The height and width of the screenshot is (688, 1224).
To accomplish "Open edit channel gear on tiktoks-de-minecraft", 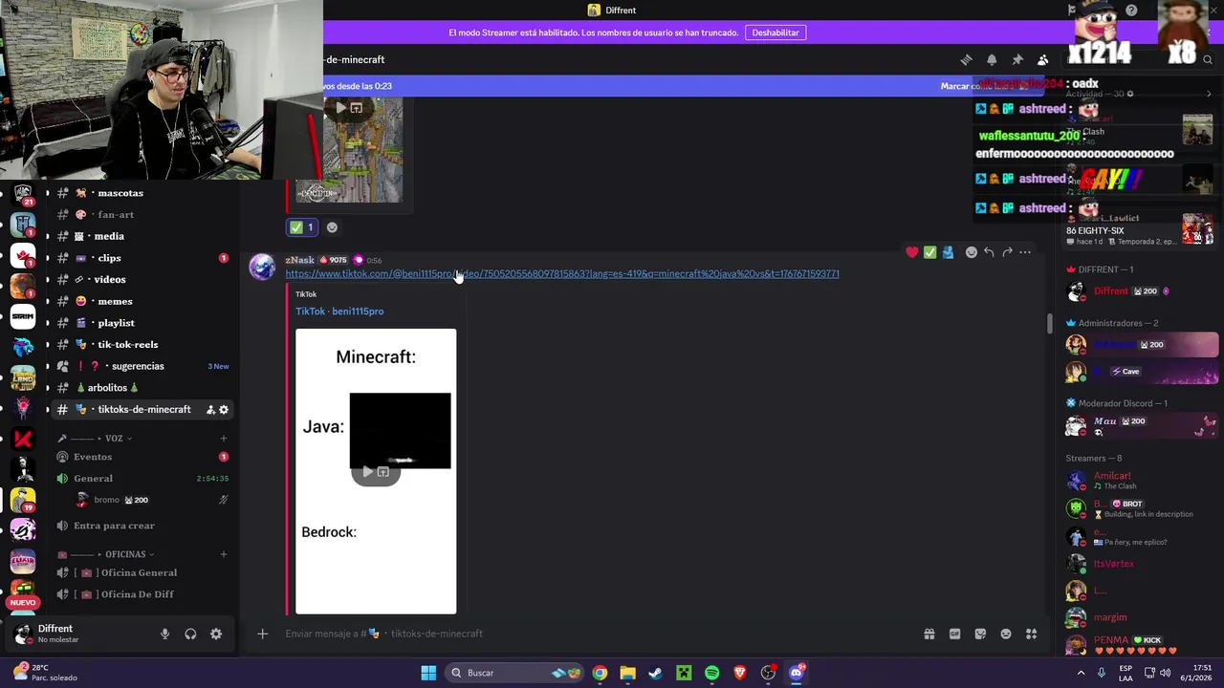I will click(x=224, y=410).
